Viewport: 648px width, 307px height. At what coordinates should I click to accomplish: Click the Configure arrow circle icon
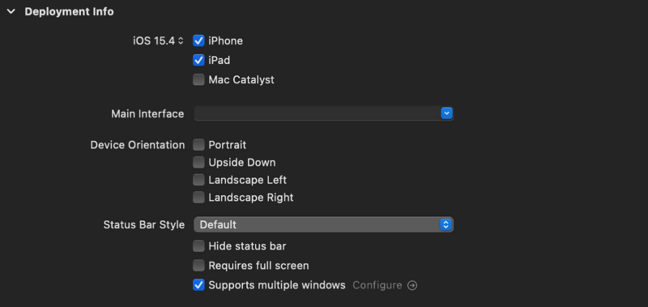click(x=412, y=285)
